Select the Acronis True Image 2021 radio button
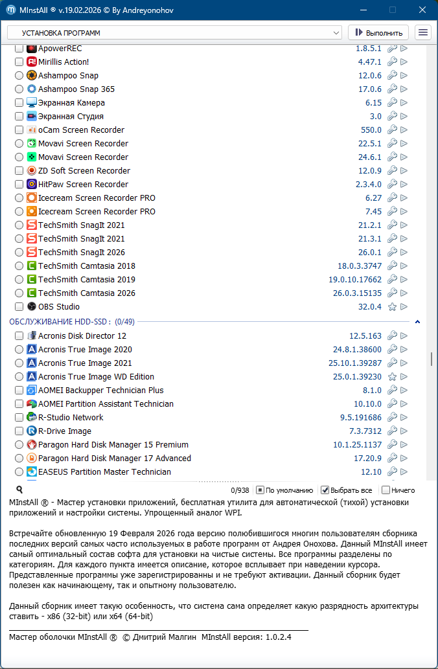 [x=19, y=363]
